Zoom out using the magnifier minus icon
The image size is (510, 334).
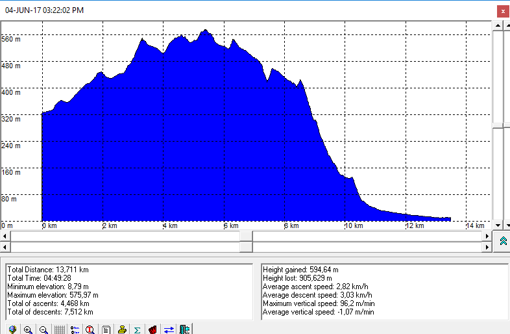tap(43, 329)
